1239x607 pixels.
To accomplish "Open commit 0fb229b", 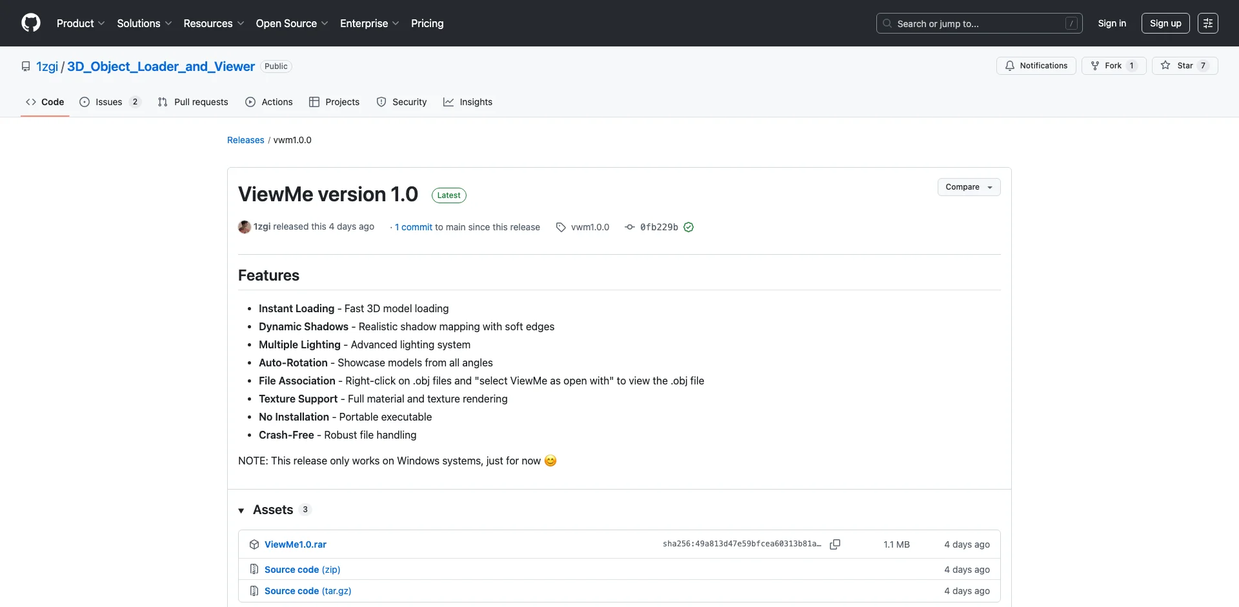I will 658,227.
